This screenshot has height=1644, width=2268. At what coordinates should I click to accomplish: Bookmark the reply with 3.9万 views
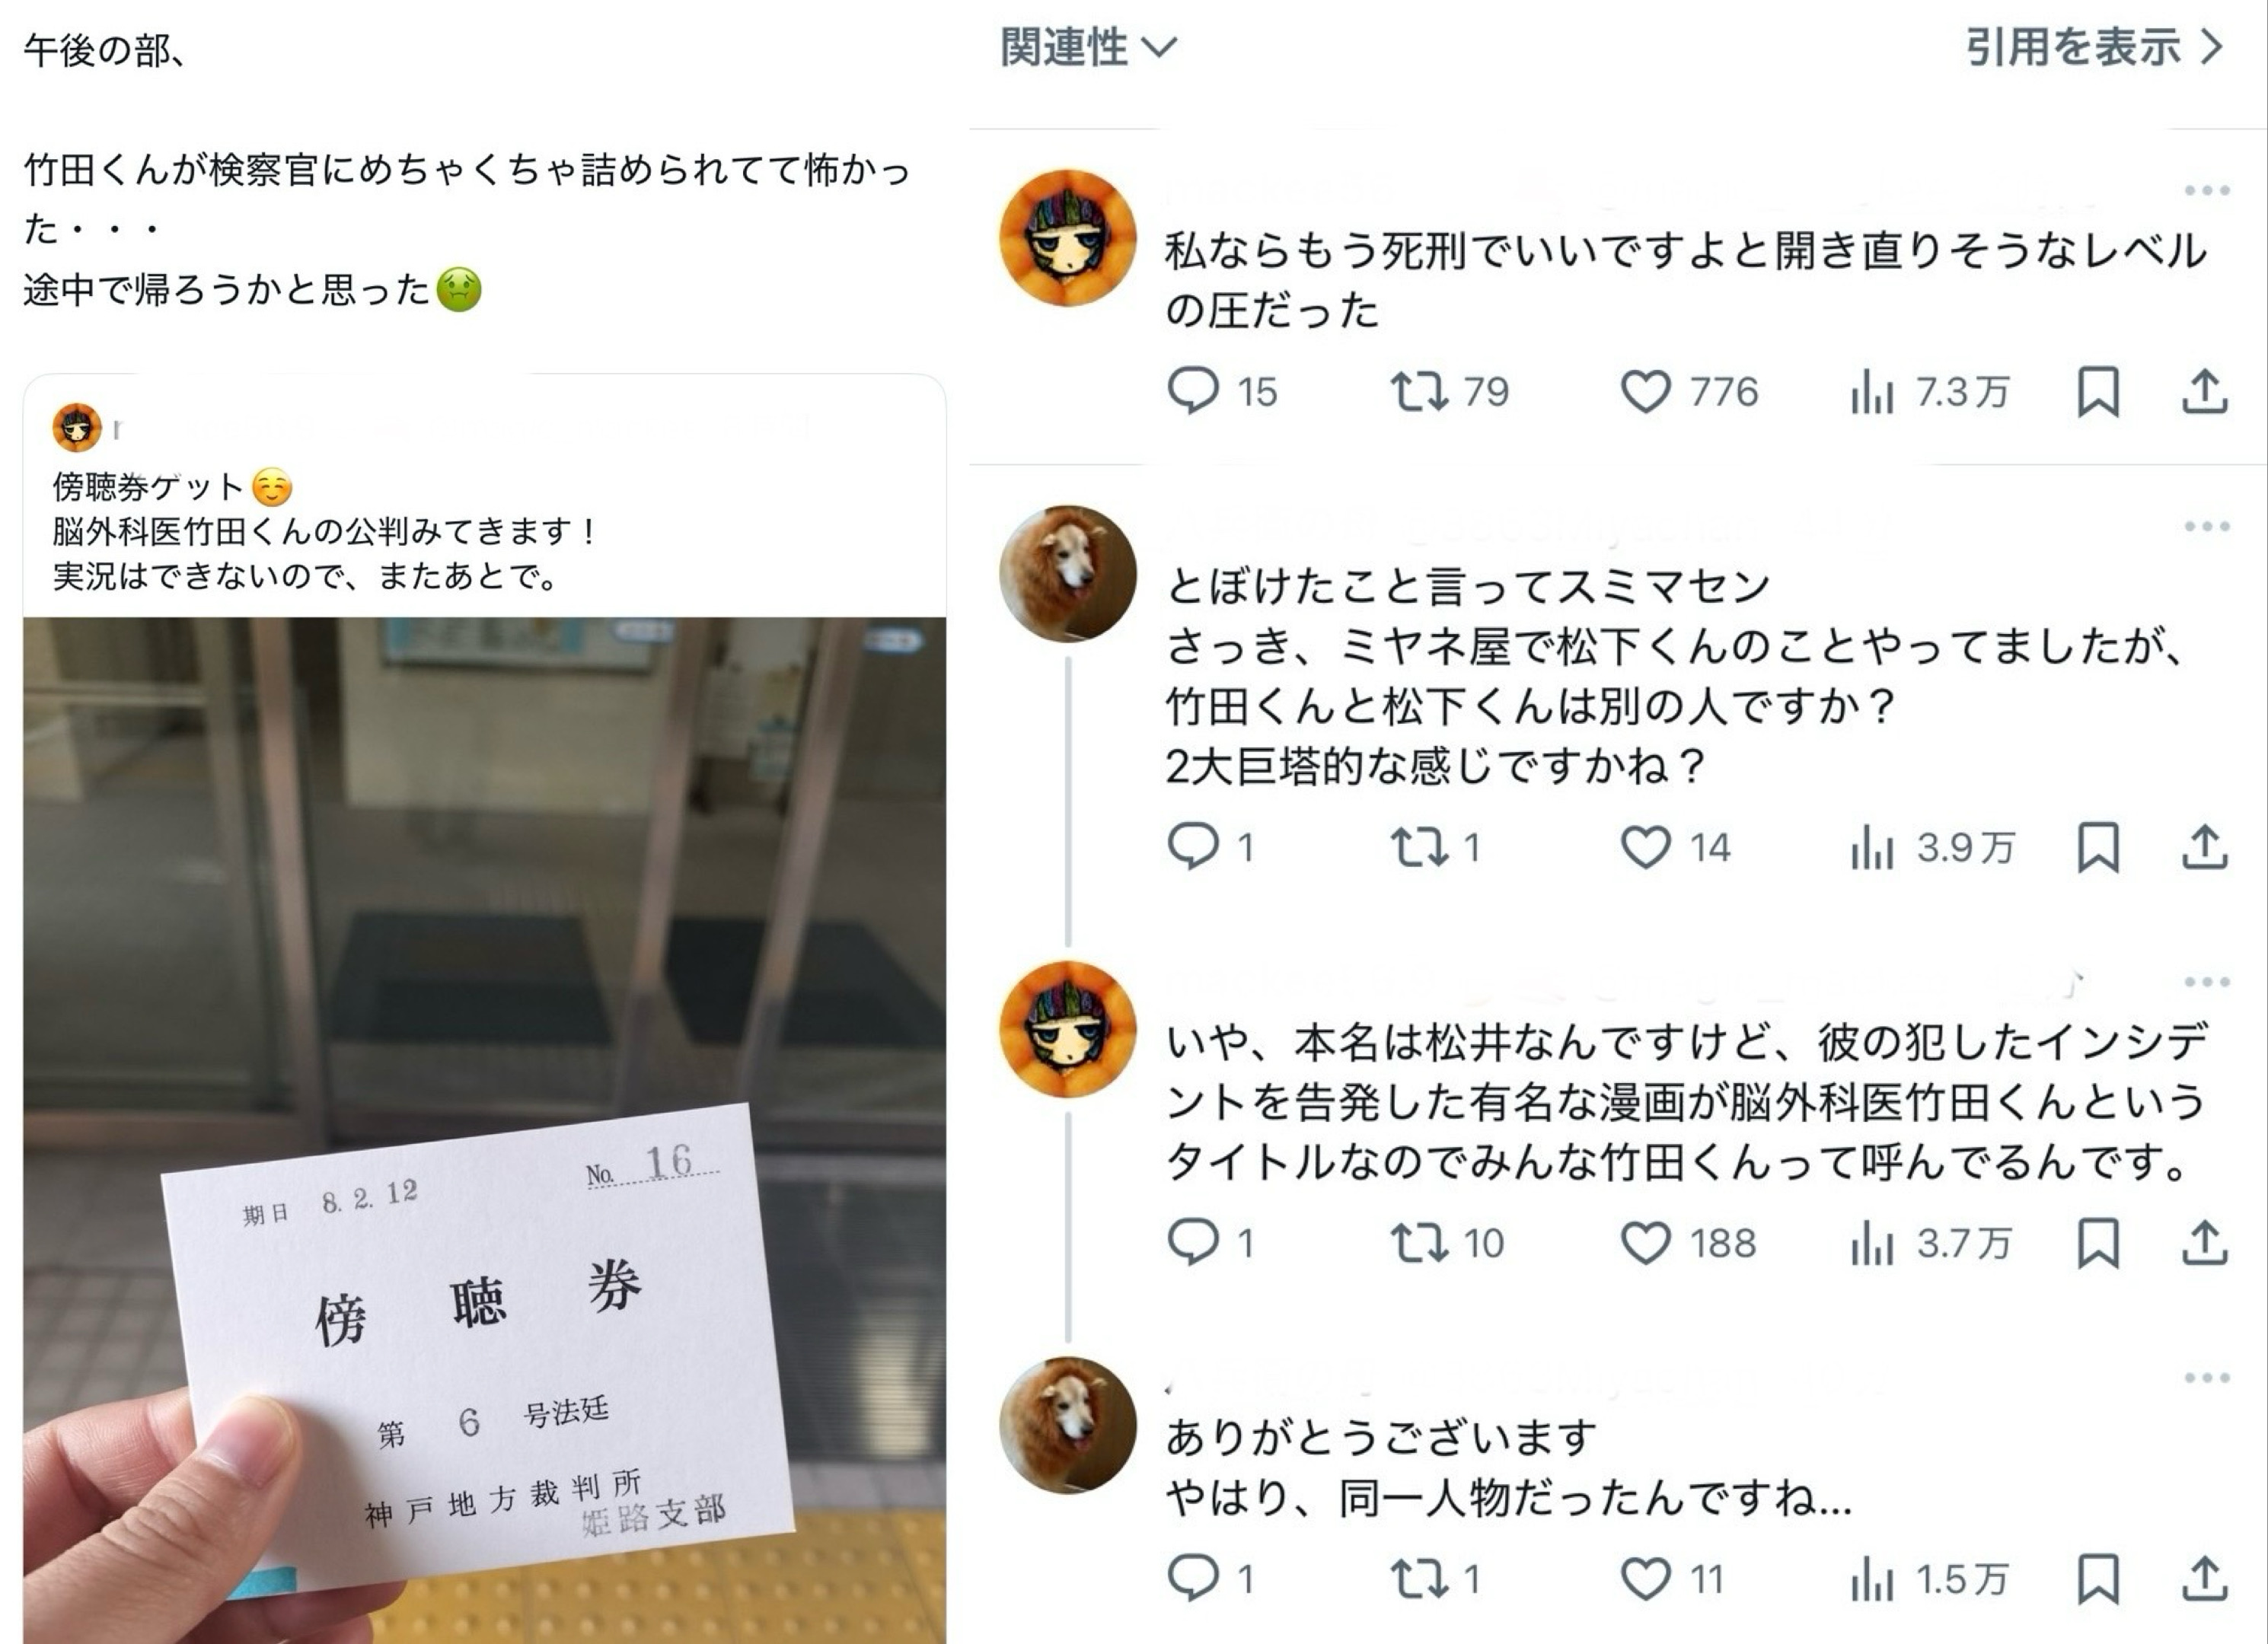pos(2098,847)
